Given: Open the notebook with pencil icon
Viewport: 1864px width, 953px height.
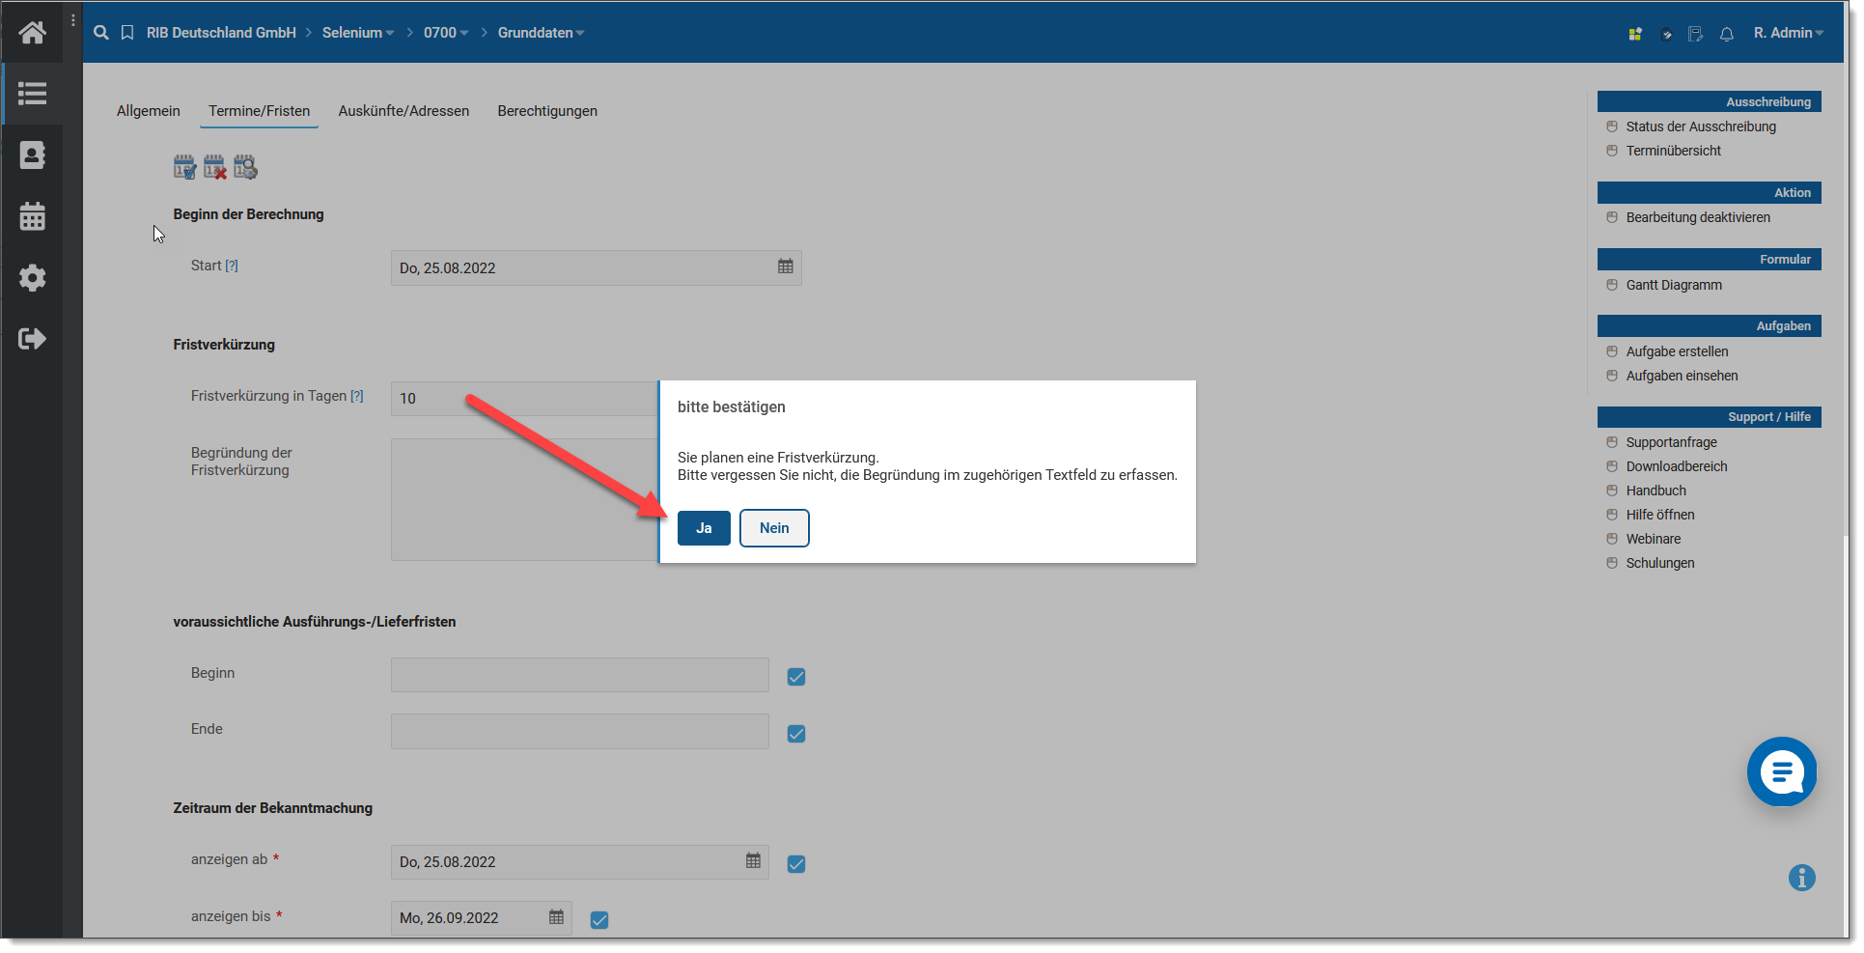Looking at the screenshot, I should coord(1695,34).
